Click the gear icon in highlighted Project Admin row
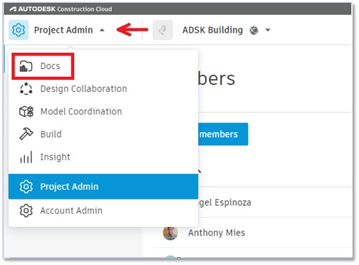This screenshot has width=359, height=265. tap(26, 187)
